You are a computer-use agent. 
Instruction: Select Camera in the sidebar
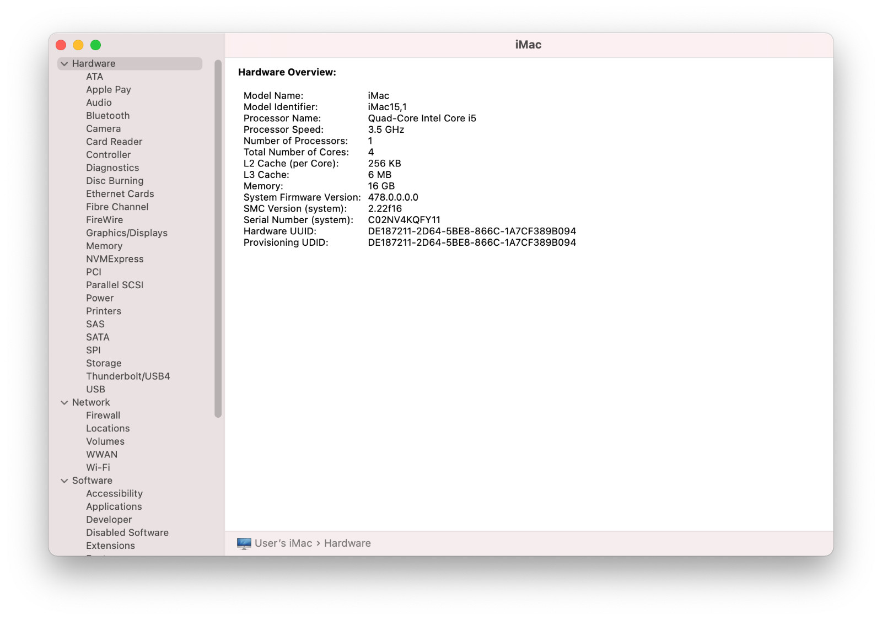coord(103,129)
